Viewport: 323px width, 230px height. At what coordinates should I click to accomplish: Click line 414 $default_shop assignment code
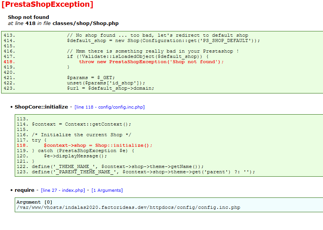coord(163,40)
